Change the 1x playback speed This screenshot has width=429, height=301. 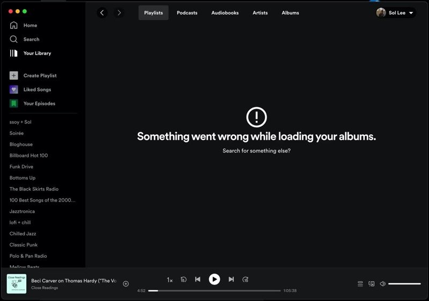coord(169,280)
